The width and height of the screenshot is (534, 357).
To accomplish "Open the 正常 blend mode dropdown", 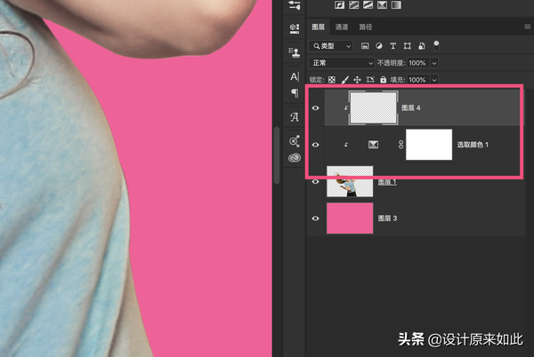I will tap(343, 63).
